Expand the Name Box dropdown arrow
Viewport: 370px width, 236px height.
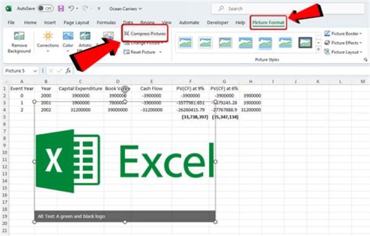[35, 71]
